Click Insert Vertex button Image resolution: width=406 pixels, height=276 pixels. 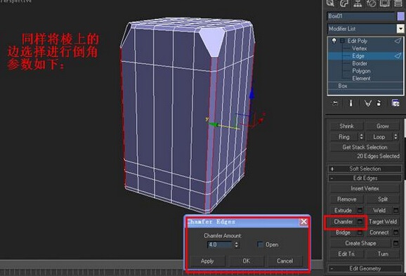(x=365, y=188)
